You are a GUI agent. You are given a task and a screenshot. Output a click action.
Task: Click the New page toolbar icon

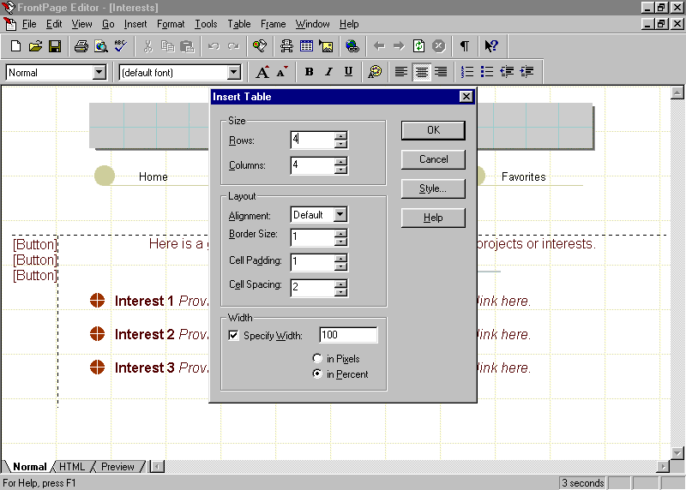15,46
